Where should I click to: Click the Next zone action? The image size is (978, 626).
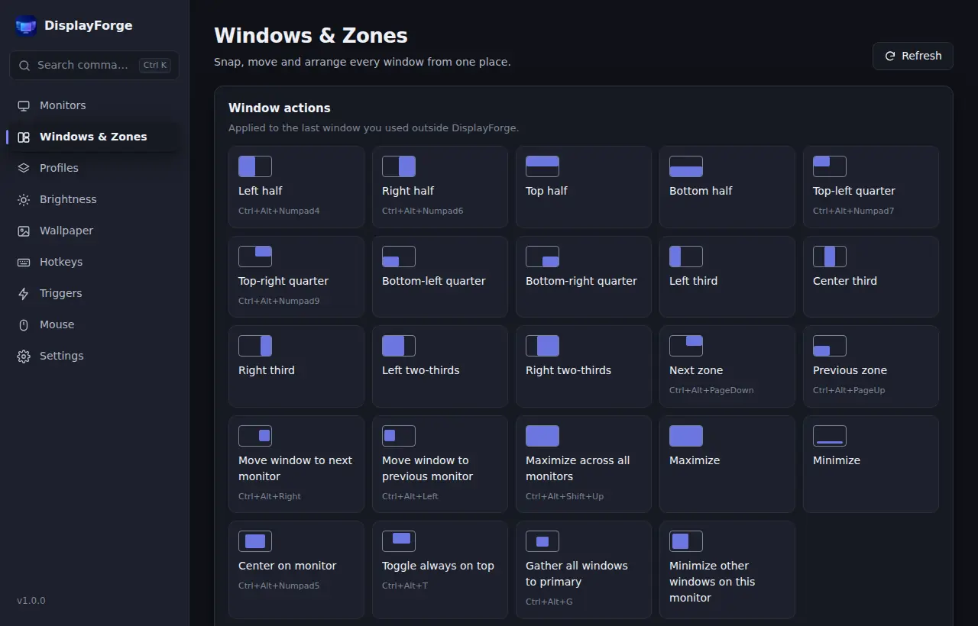(727, 366)
